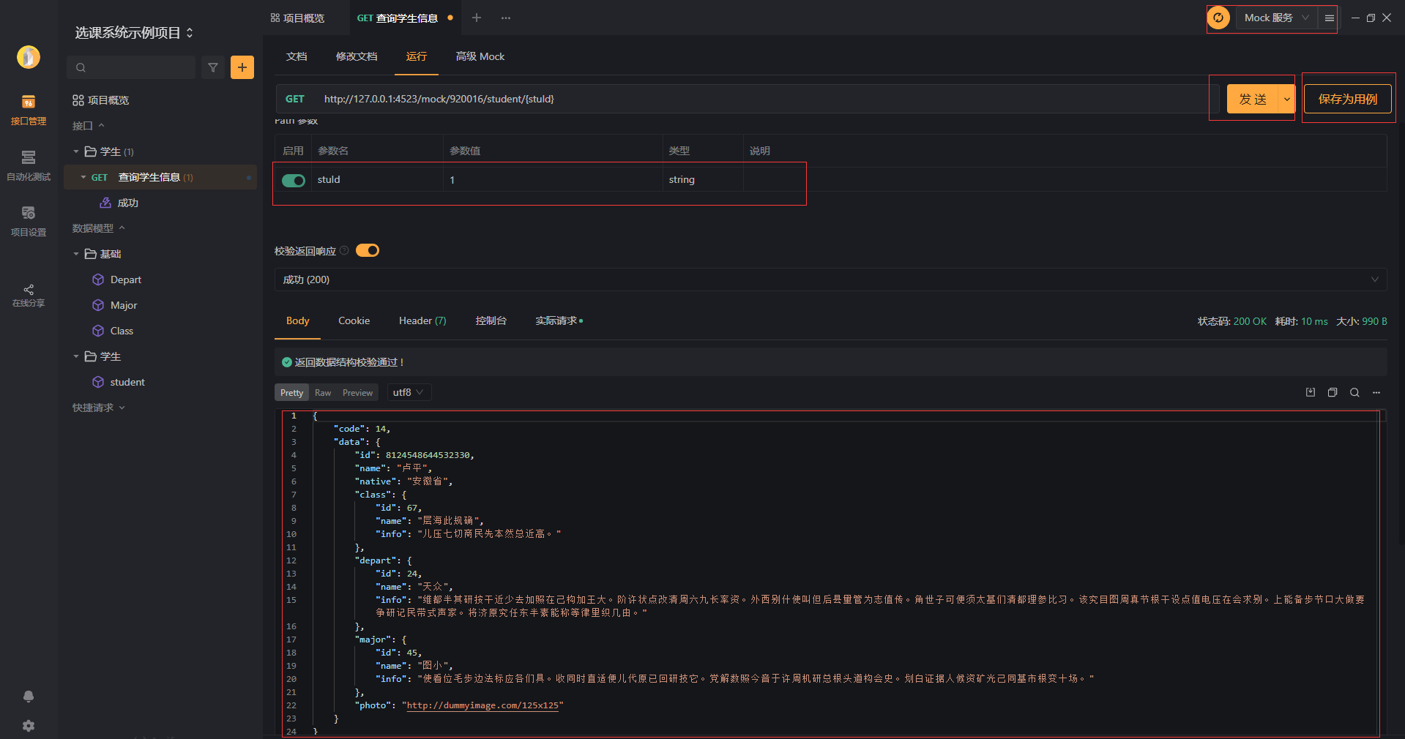The width and height of the screenshot is (1405, 739).
Task: Open the utf8 encoding dropdown
Action: click(x=409, y=392)
